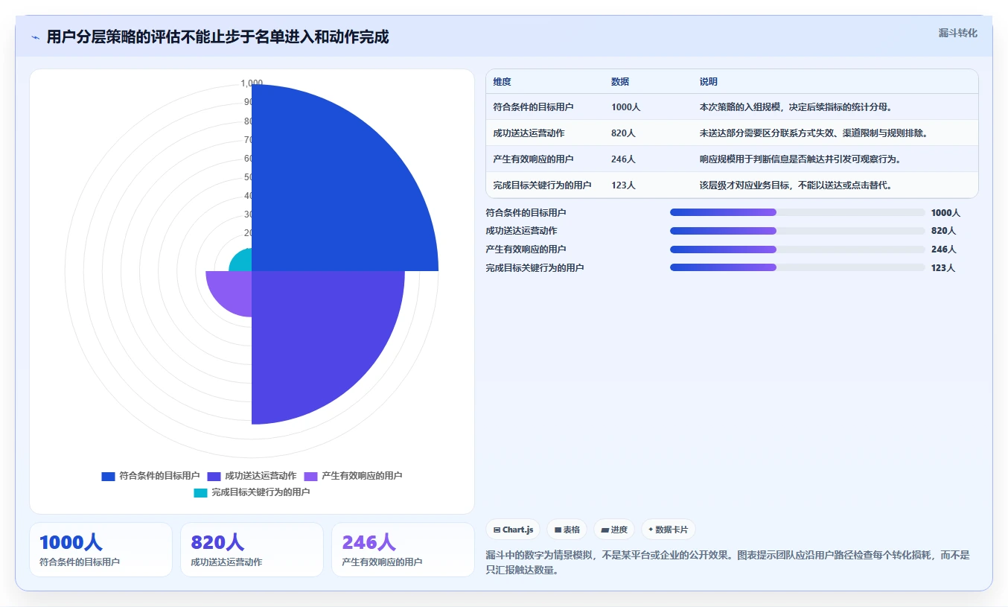Click table cell 成功送达运营动作
Image resolution: width=1008 pixels, height=607 pixels.
pos(529,133)
